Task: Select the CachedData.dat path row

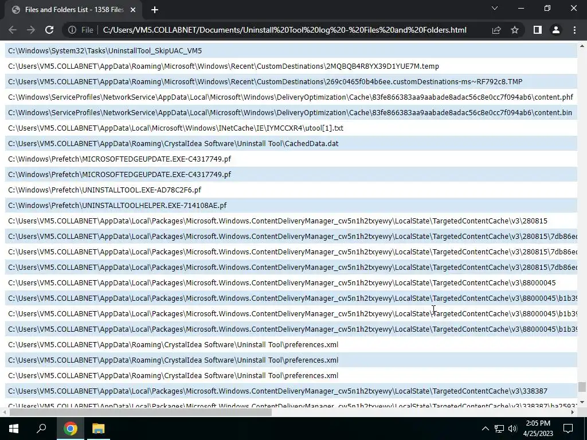Action: tap(291, 143)
